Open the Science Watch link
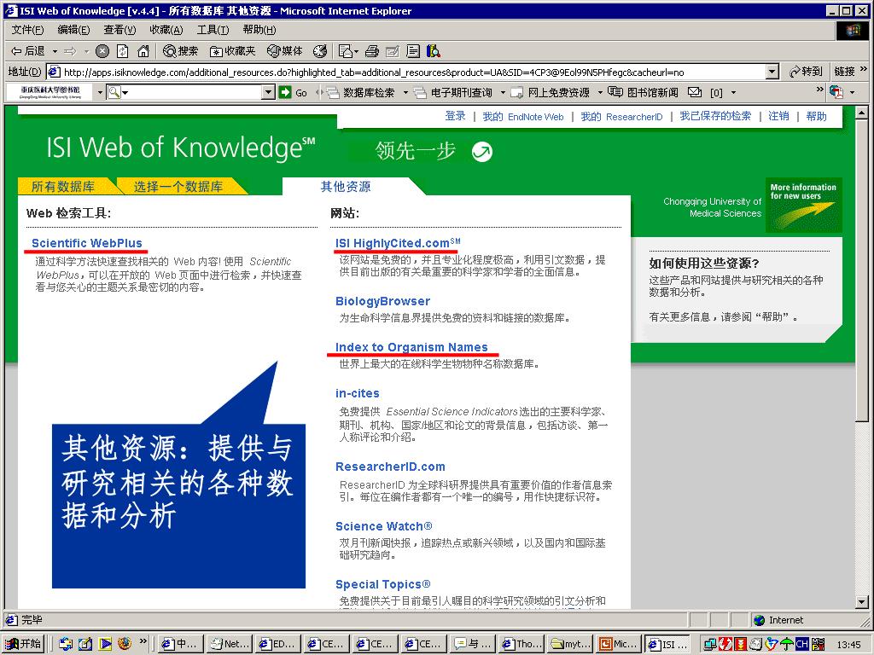 [x=384, y=526]
